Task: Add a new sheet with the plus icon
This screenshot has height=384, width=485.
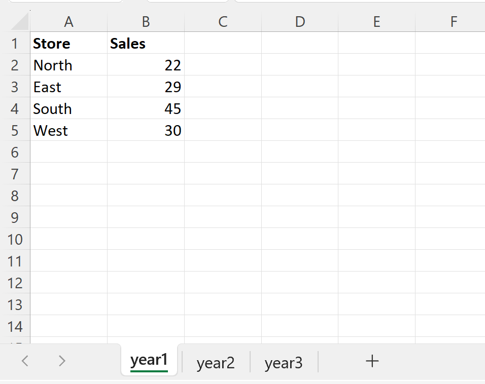Action: [x=372, y=361]
